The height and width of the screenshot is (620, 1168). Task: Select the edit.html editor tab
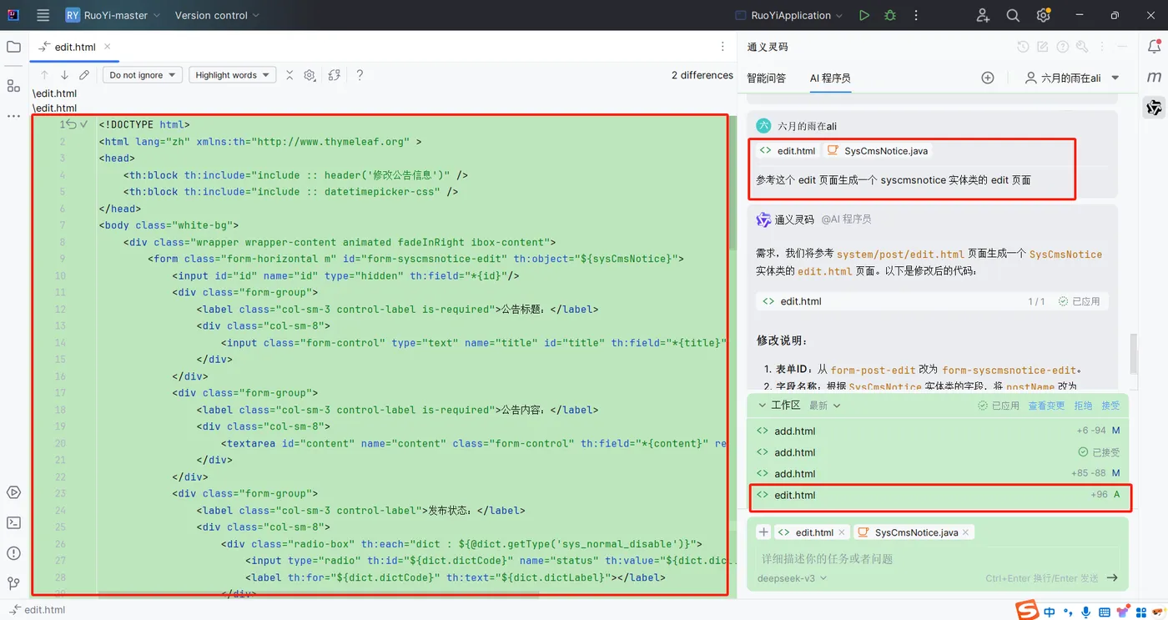click(75, 47)
